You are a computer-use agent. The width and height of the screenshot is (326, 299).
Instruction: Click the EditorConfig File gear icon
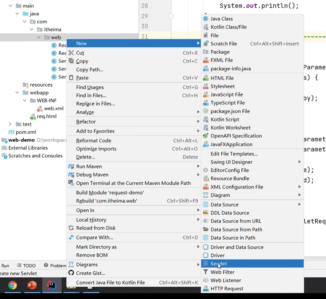click(x=206, y=170)
